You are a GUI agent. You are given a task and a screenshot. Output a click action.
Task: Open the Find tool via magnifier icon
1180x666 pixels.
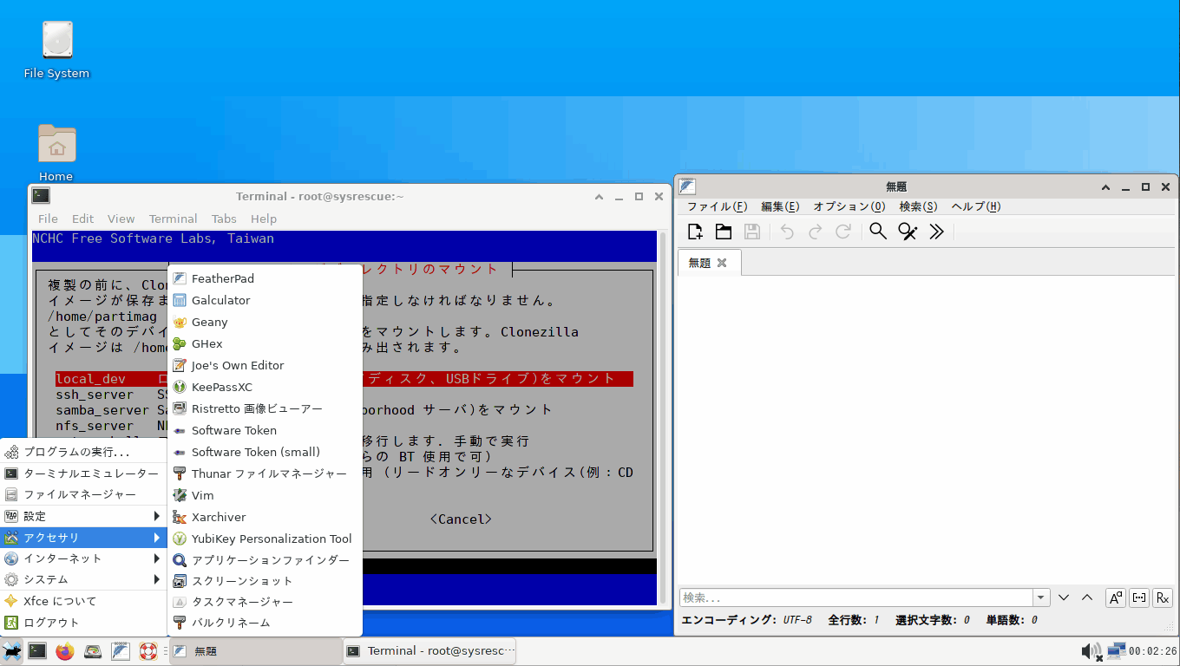pos(877,232)
